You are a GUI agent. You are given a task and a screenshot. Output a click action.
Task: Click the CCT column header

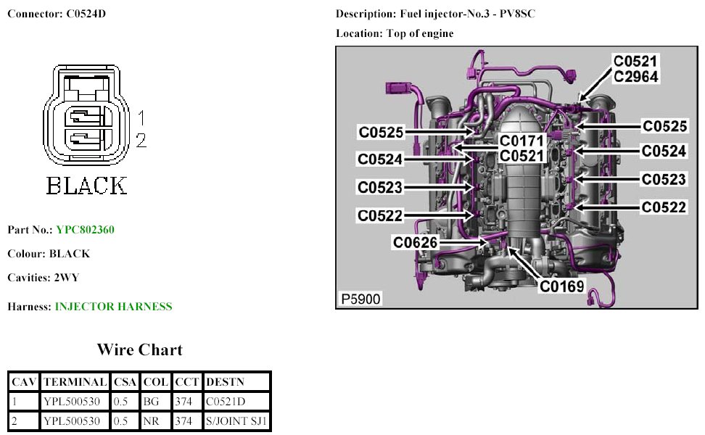[187, 382]
